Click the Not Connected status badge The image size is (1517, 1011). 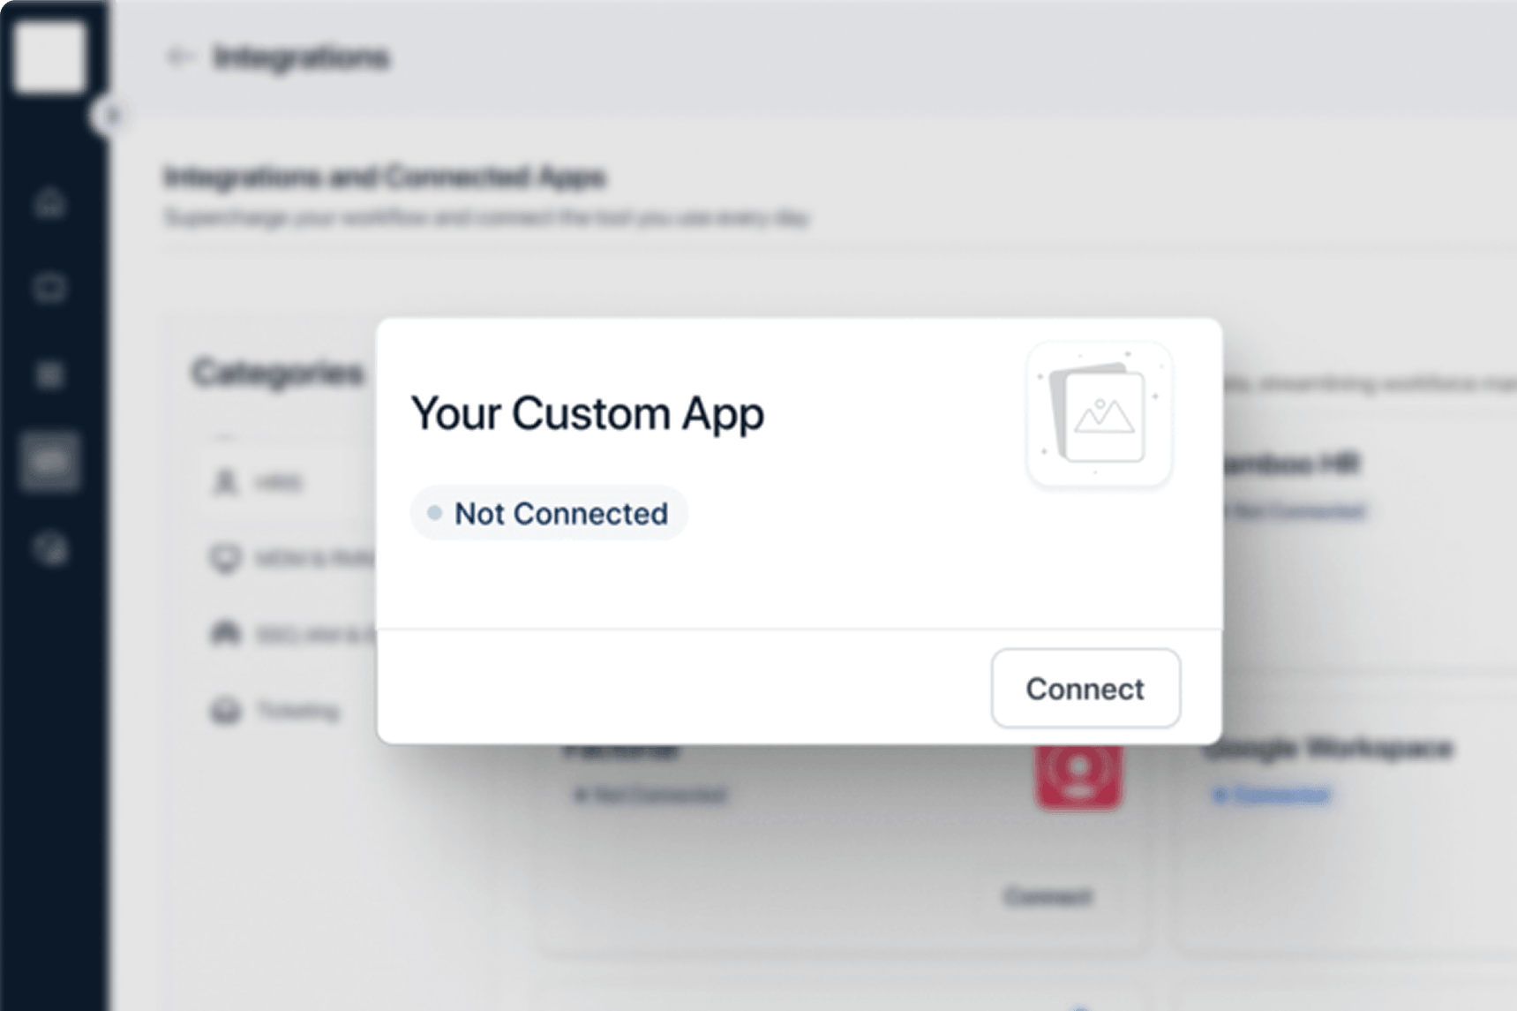coord(549,513)
